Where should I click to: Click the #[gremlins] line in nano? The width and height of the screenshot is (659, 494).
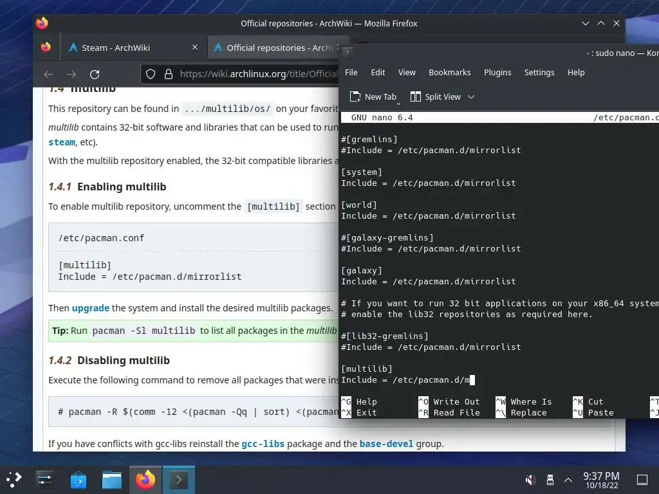(369, 139)
